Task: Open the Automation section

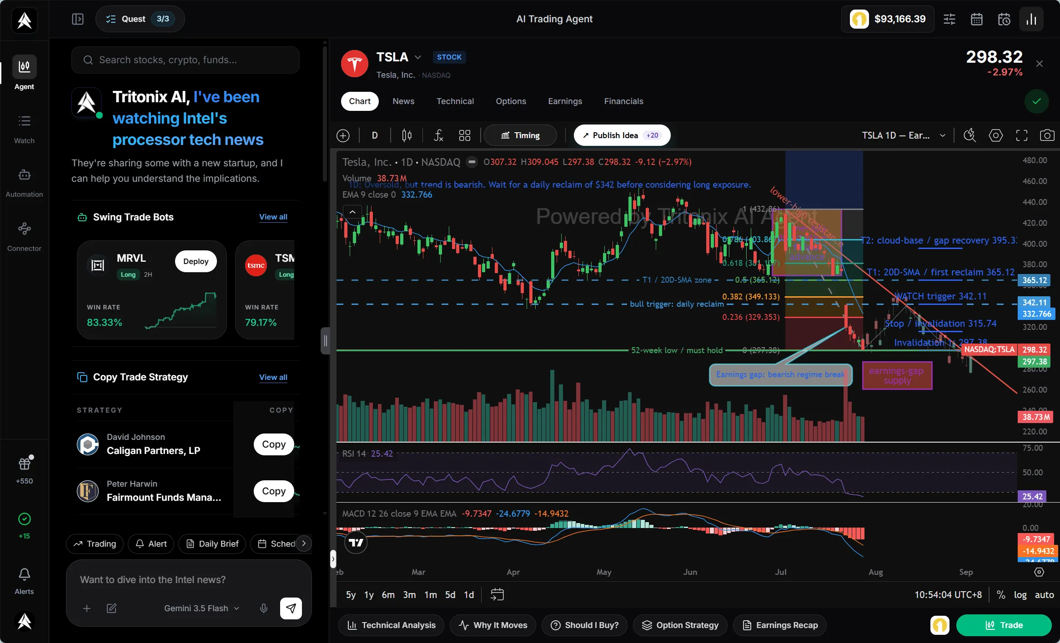Action: 24,183
